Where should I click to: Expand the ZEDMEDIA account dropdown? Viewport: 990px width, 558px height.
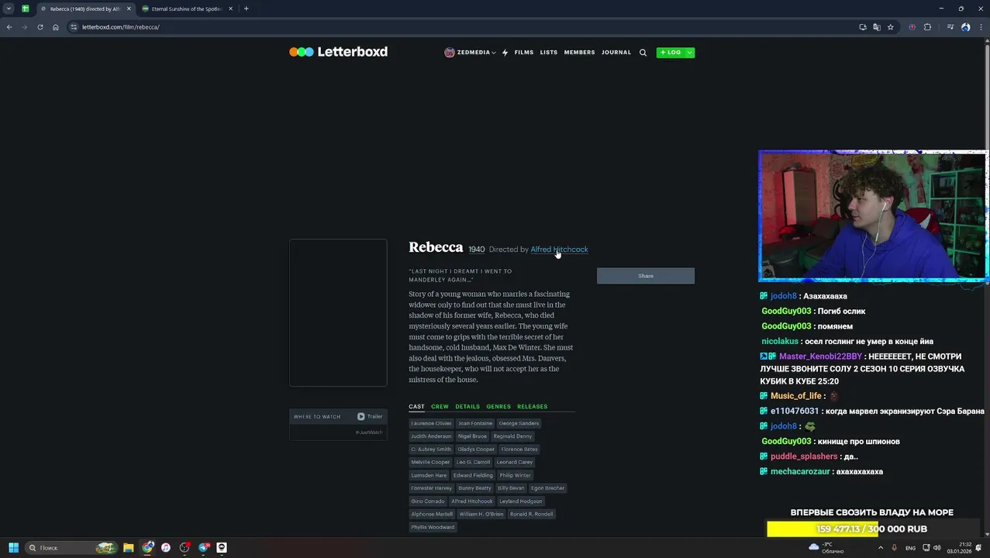click(493, 53)
